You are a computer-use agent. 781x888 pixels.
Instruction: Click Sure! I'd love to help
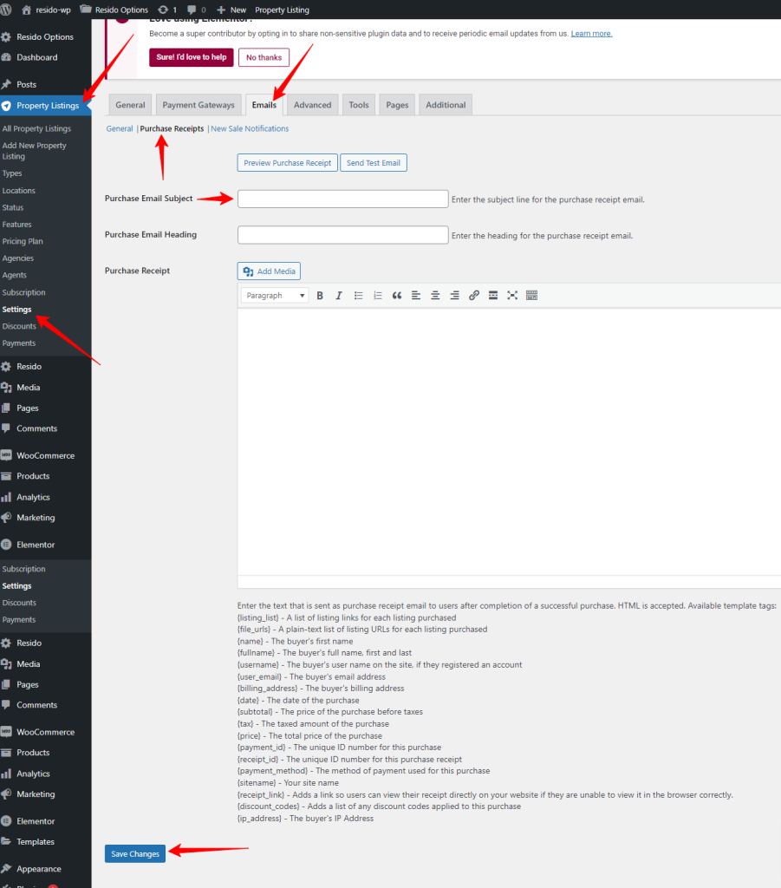[191, 57]
